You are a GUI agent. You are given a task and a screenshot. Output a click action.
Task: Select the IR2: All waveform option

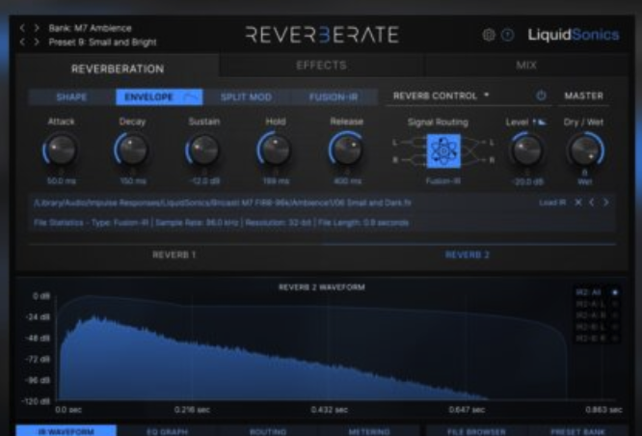[598, 292]
